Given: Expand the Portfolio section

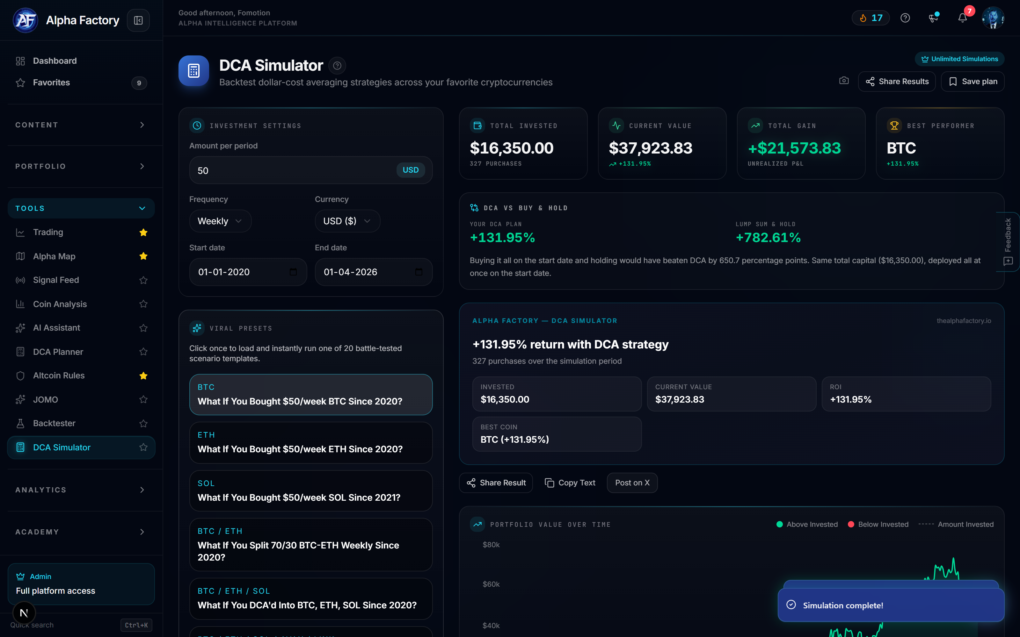Looking at the screenshot, I should 81,166.
